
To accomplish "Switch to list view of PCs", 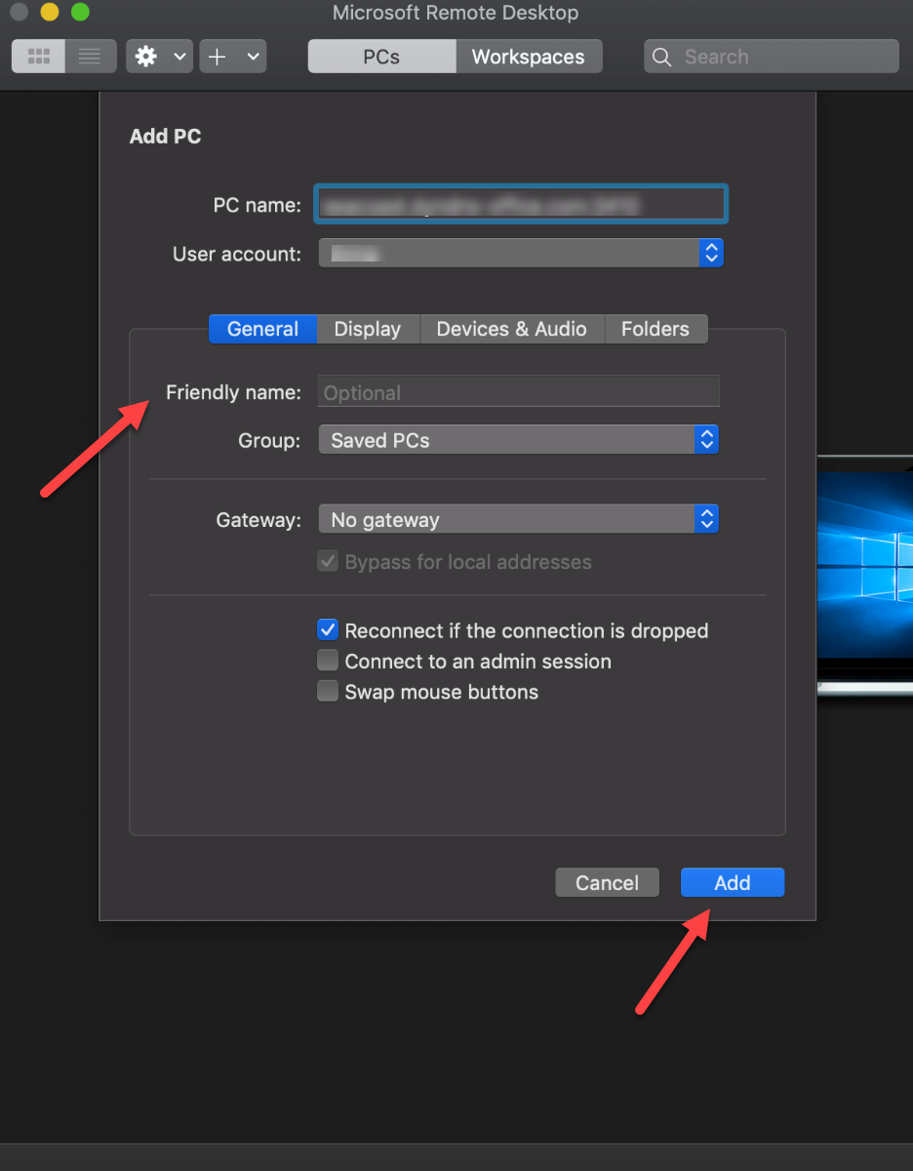I will pos(91,57).
